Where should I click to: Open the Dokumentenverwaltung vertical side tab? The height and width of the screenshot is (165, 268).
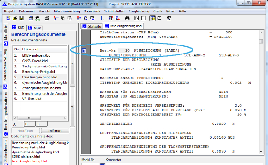tap(5, 66)
